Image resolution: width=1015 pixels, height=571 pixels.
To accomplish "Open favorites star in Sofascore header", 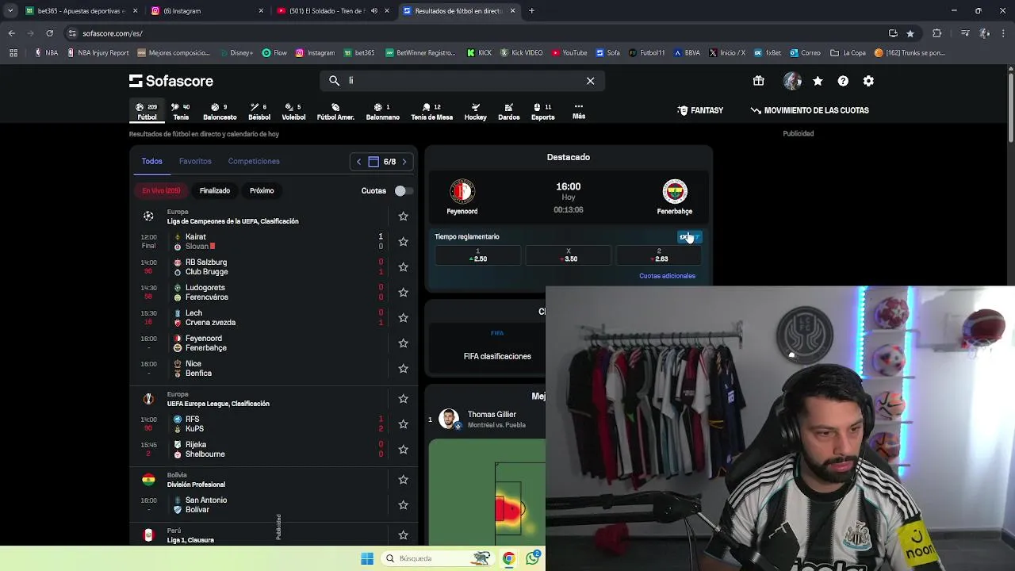I will coord(818,81).
